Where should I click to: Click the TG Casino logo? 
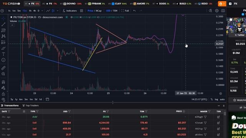[11, 3]
